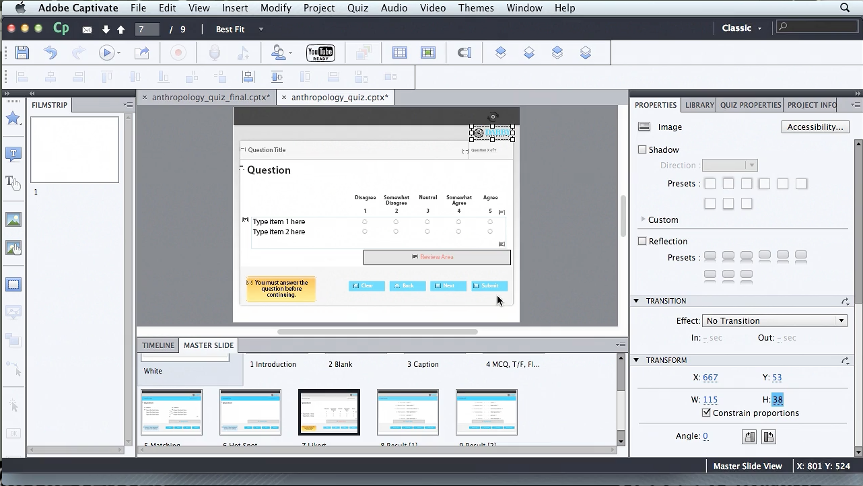Click the Insert Image tool in sidebar
This screenshot has width=863, height=486.
[13, 219]
